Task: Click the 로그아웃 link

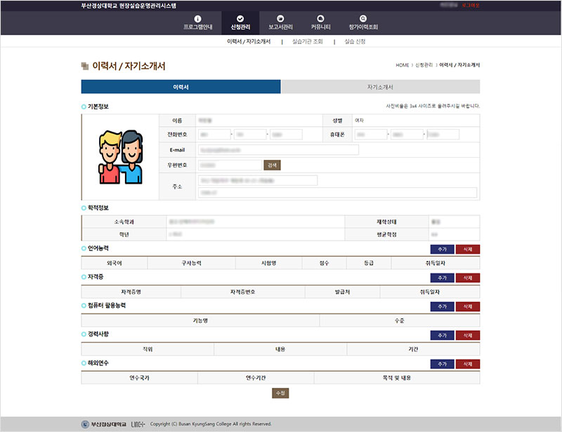Action: 471,6
